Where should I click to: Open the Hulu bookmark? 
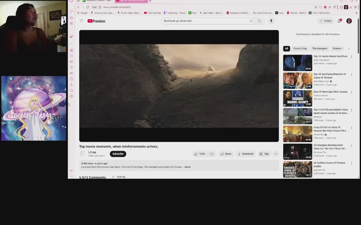pyautogui.click(x=280, y=13)
